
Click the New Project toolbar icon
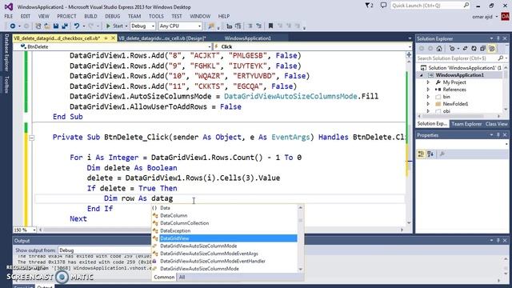point(38,26)
